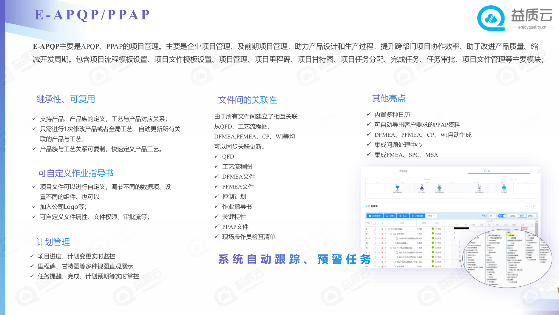The height and width of the screenshot is (315, 559).
Task: Send row 1.3 可行性及风险评估
Action: 385,248
